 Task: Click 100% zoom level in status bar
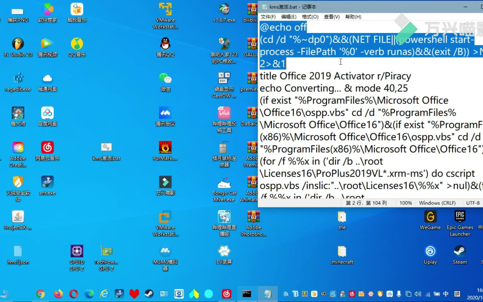click(x=406, y=203)
